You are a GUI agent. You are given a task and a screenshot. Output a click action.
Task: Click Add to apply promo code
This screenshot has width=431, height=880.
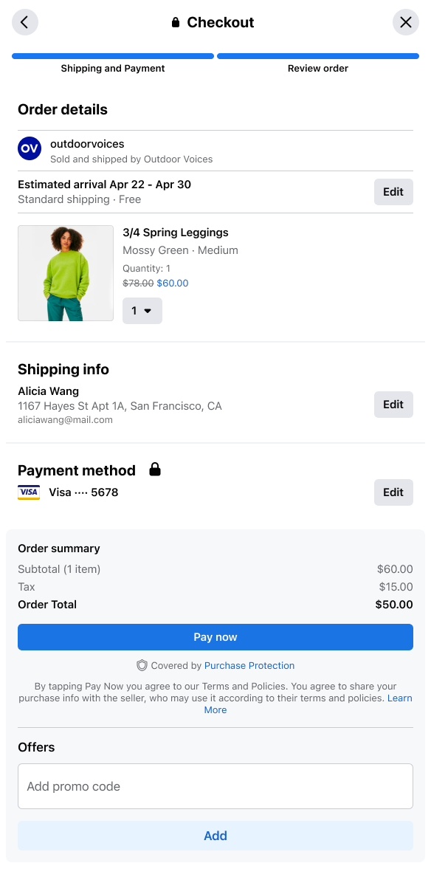click(215, 836)
